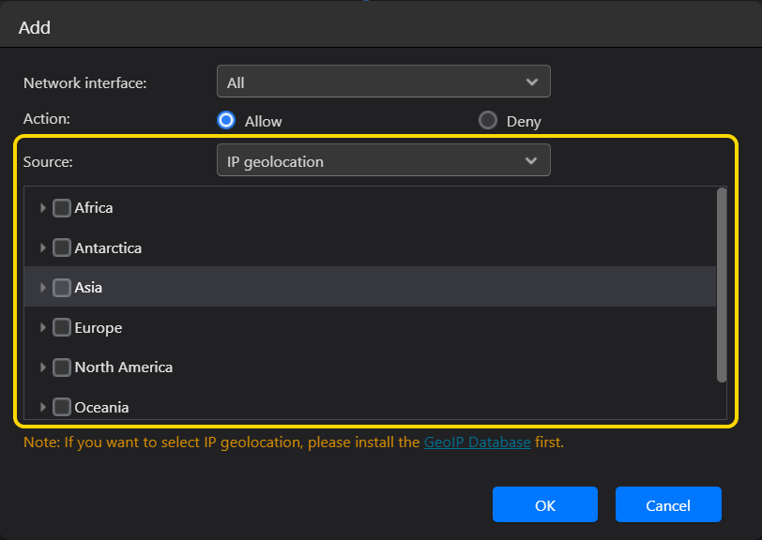Expand the Europe region arrow
The image size is (762, 540).
pyautogui.click(x=43, y=327)
